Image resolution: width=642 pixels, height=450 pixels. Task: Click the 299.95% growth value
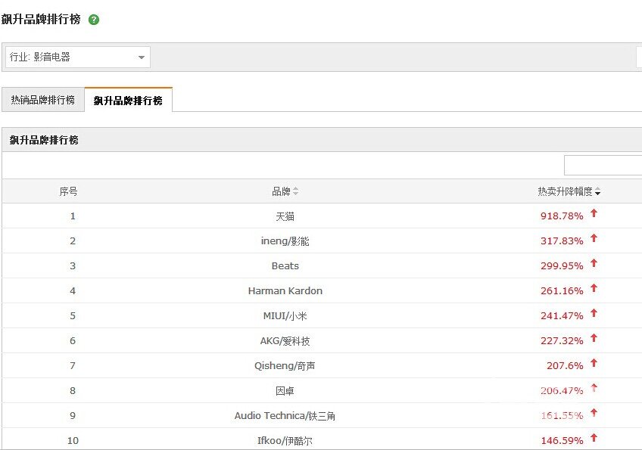coord(562,266)
